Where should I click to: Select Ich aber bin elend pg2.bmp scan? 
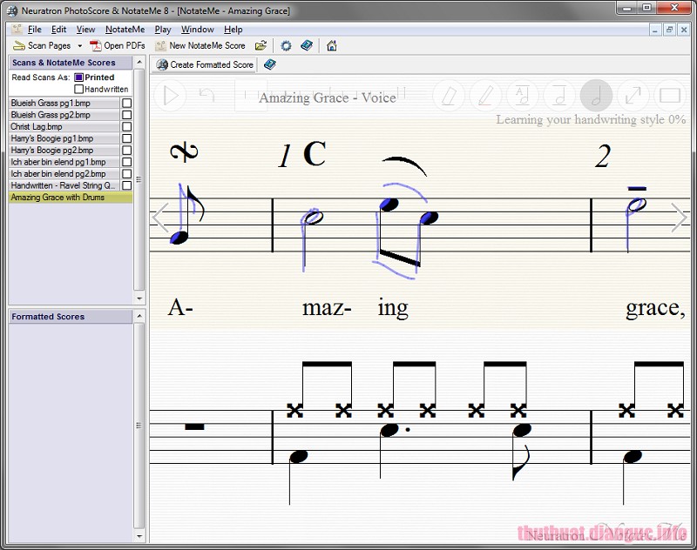[64, 173]
